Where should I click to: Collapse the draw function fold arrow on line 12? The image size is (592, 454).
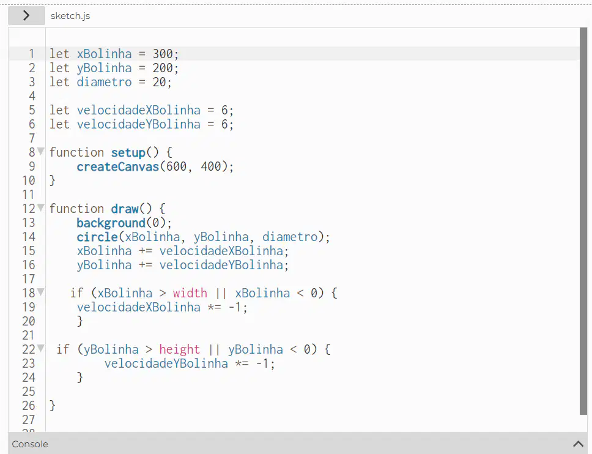[x=41, y=208]
